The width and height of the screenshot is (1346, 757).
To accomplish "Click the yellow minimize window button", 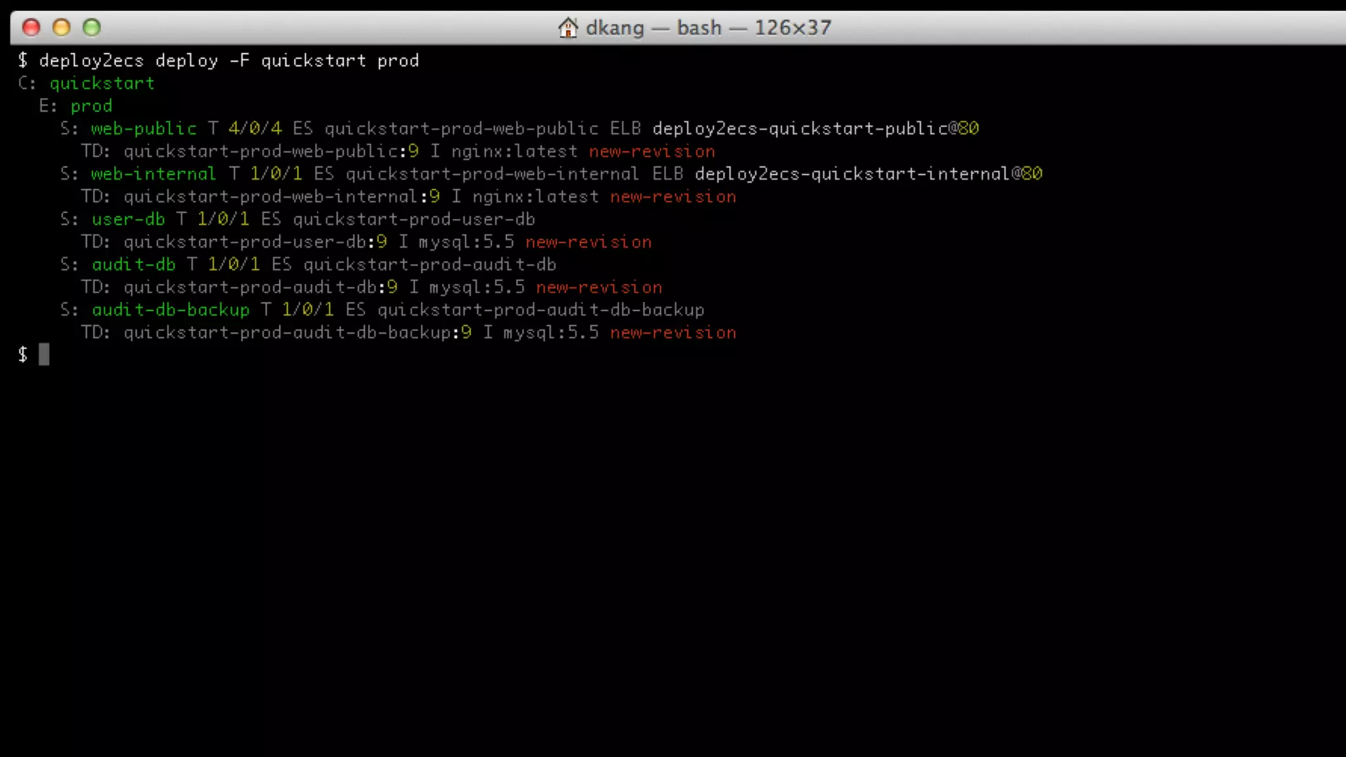I will tap(61, 28).
